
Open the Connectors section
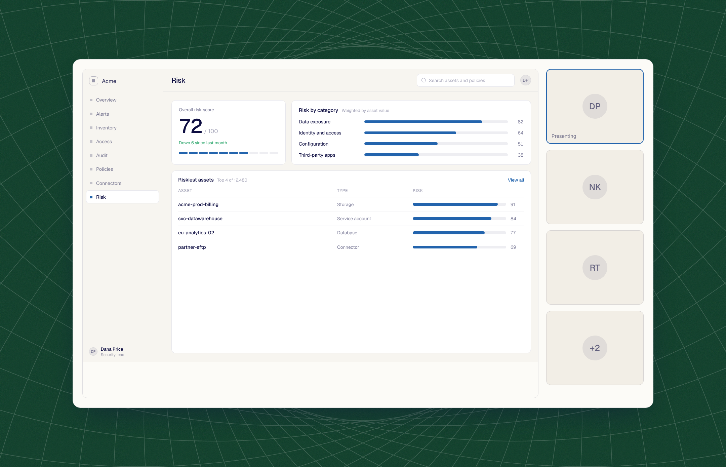point(122,183)
